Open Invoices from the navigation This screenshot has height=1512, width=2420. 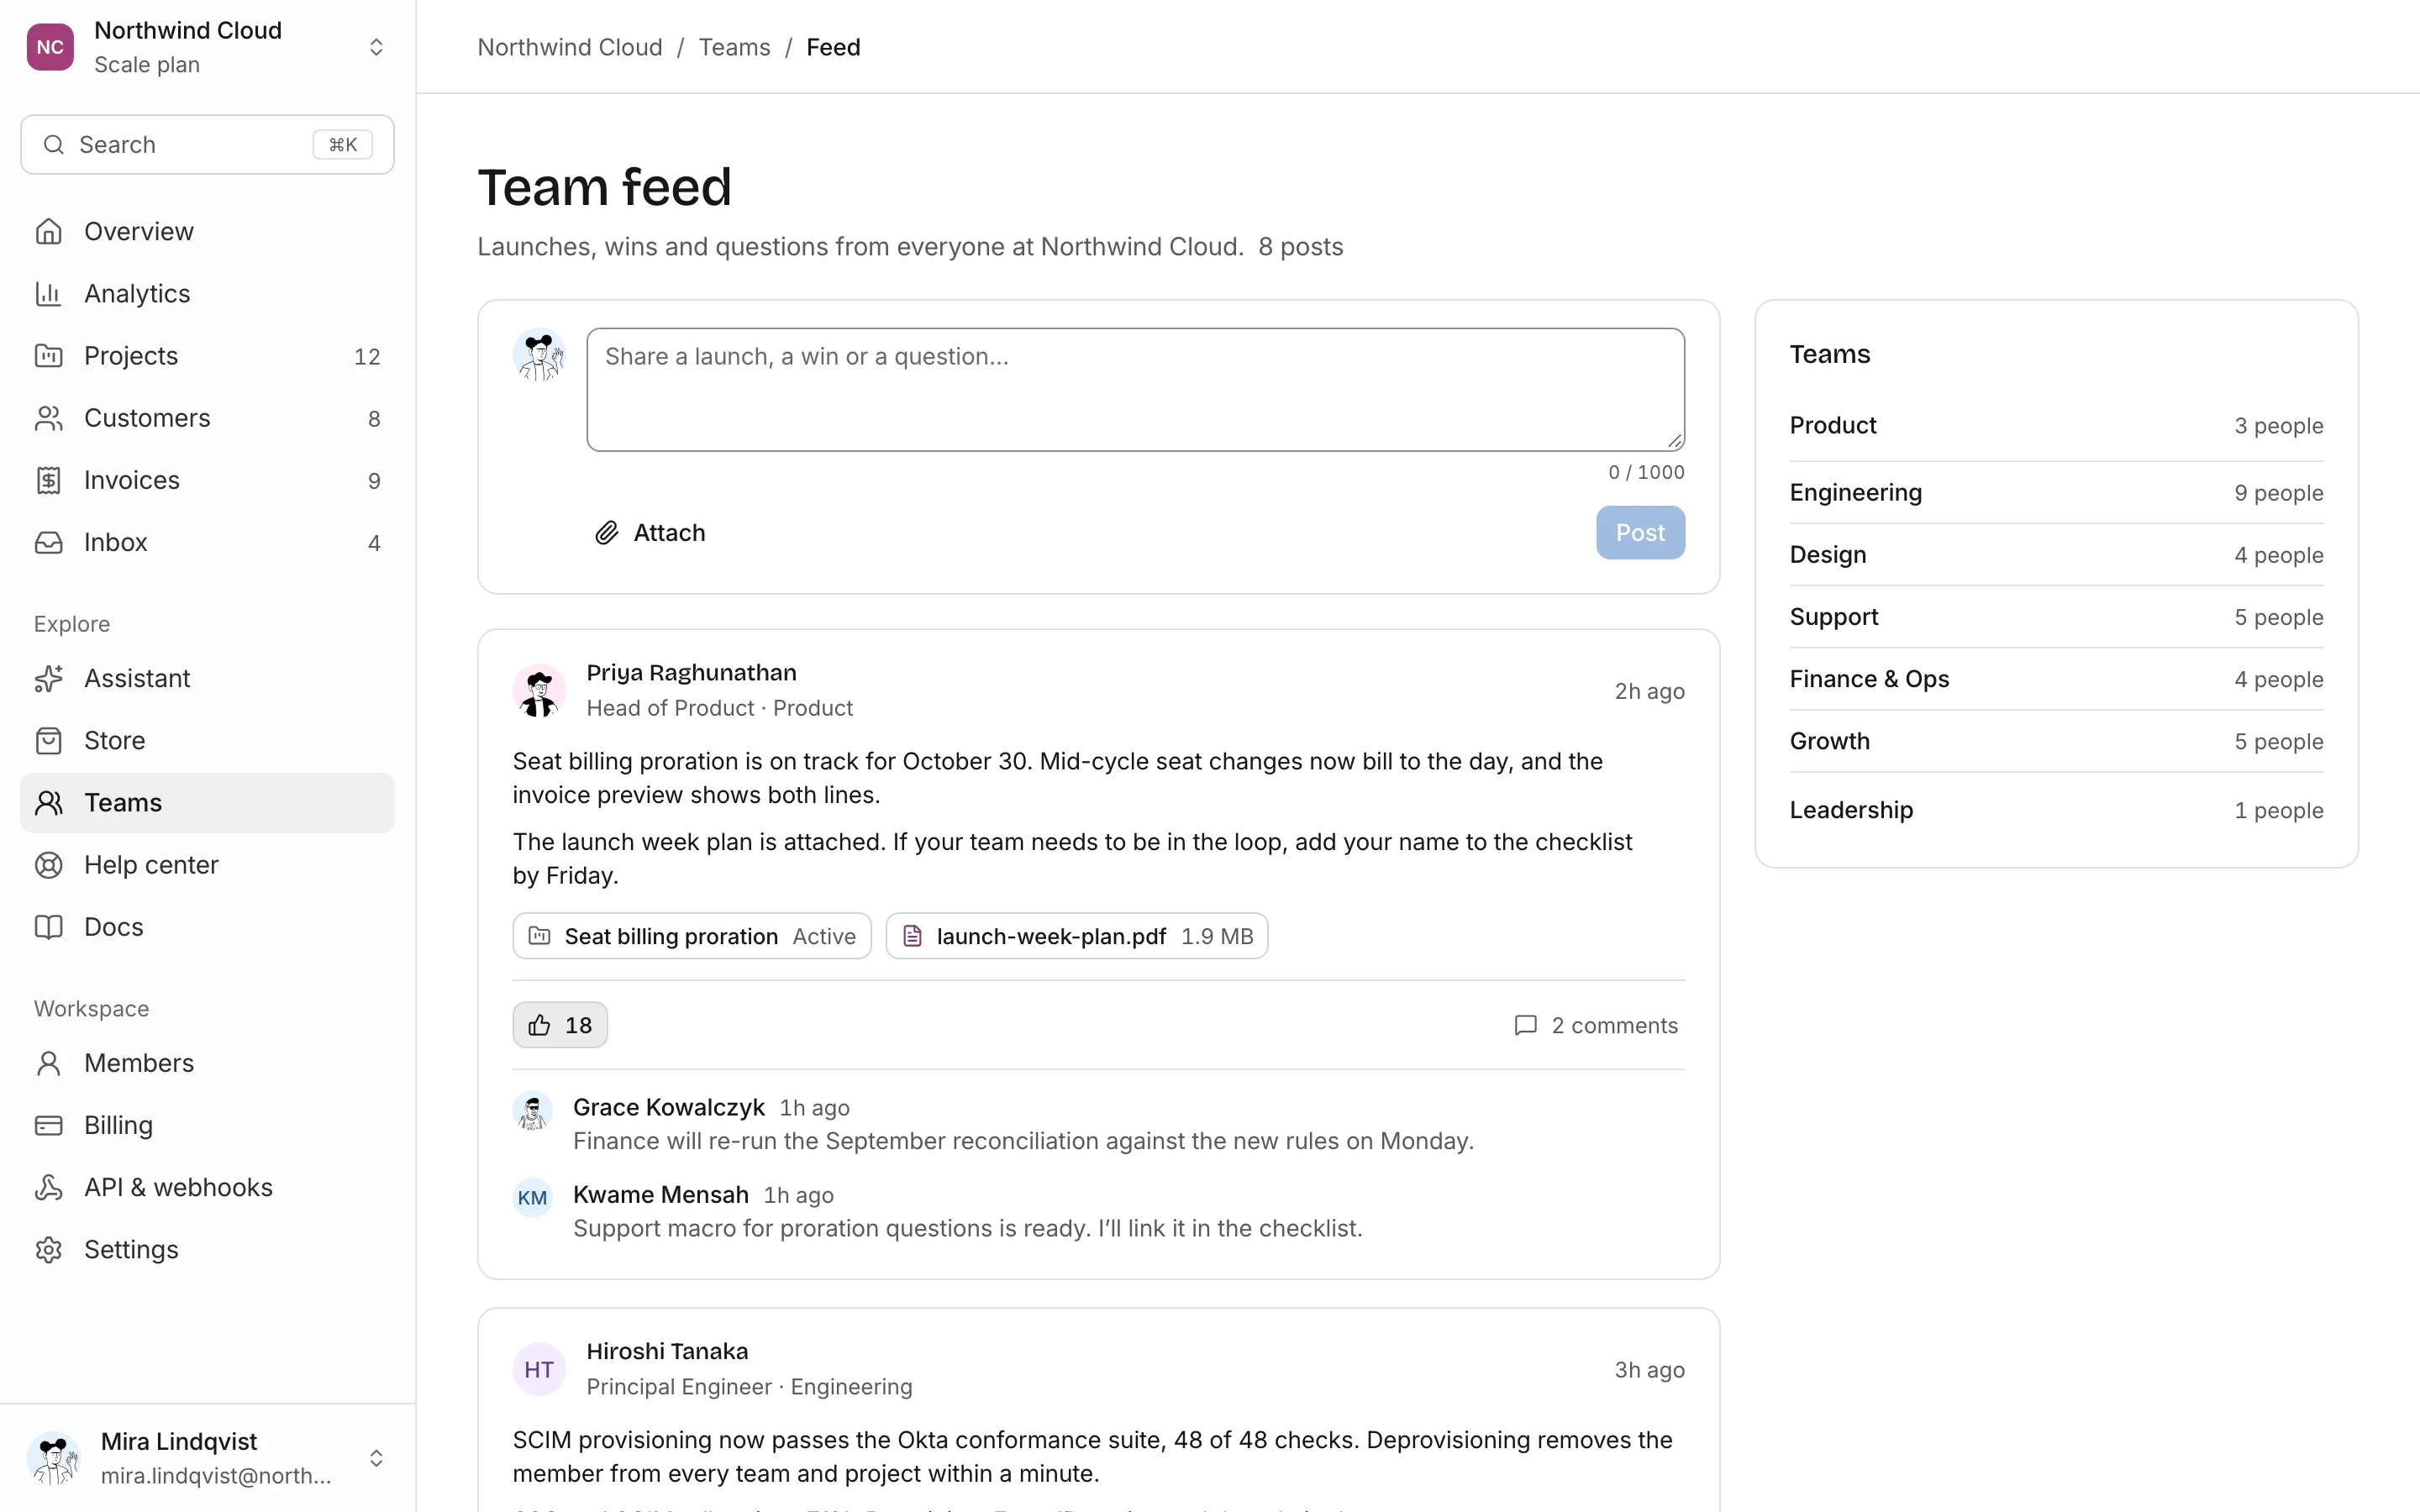tap(207, 480)
